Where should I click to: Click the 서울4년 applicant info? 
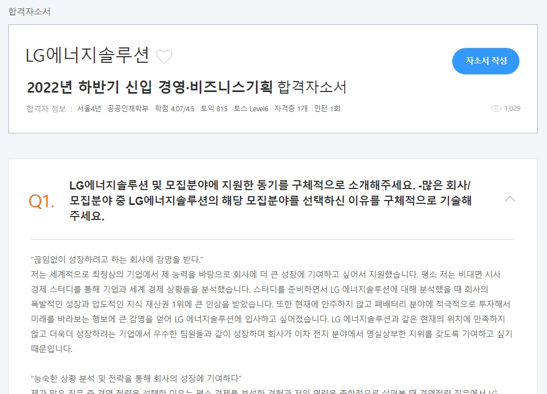pos(89,109)
